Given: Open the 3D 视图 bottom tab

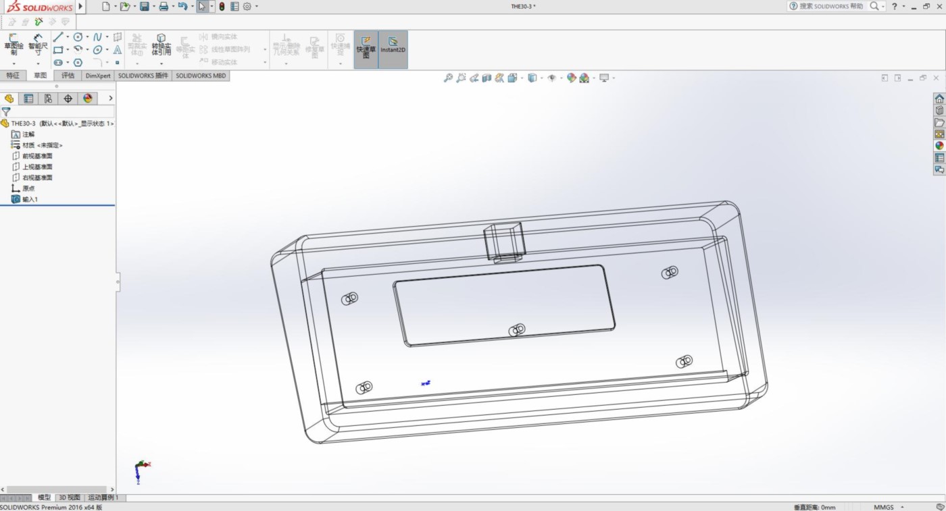Looking at the screenshot, I should click(x=70, y=497).
